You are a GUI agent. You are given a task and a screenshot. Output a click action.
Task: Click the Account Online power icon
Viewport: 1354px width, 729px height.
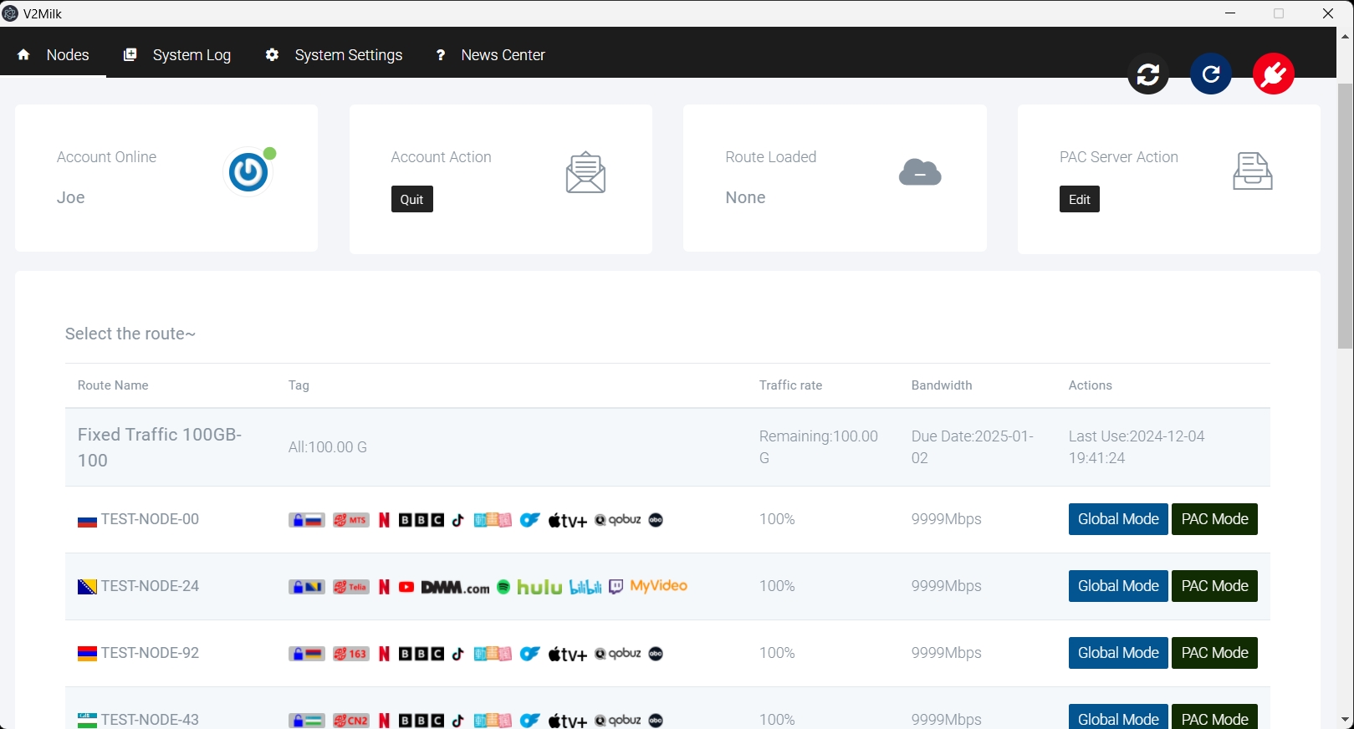coord(248,172)
